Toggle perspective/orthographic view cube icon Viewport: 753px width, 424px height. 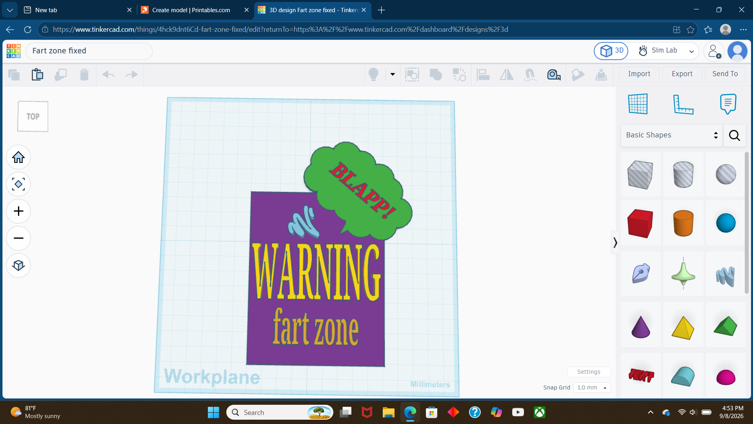[x=18, y=265]
